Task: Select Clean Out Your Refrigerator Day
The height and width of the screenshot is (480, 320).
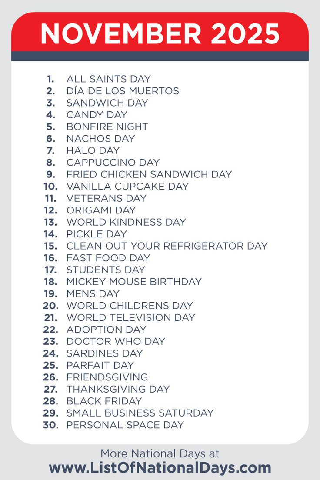Action: coord(167,246)
